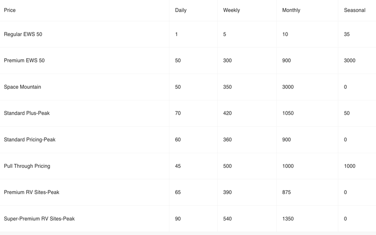Click Super-Premium RV Sites-Peak monthly value 1350
Screen dimensions: 376x235
pos(288,219)
